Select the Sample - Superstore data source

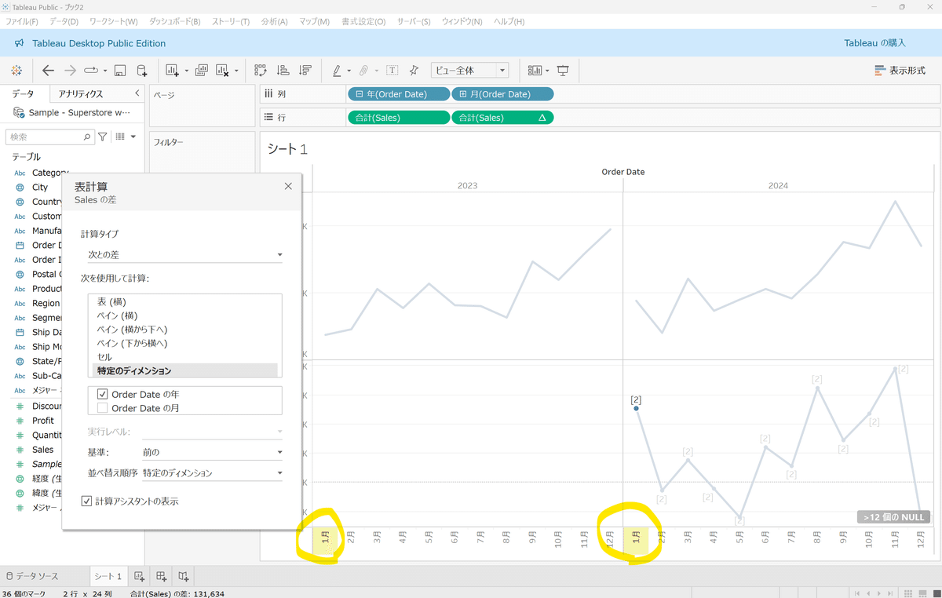(73, 112)
